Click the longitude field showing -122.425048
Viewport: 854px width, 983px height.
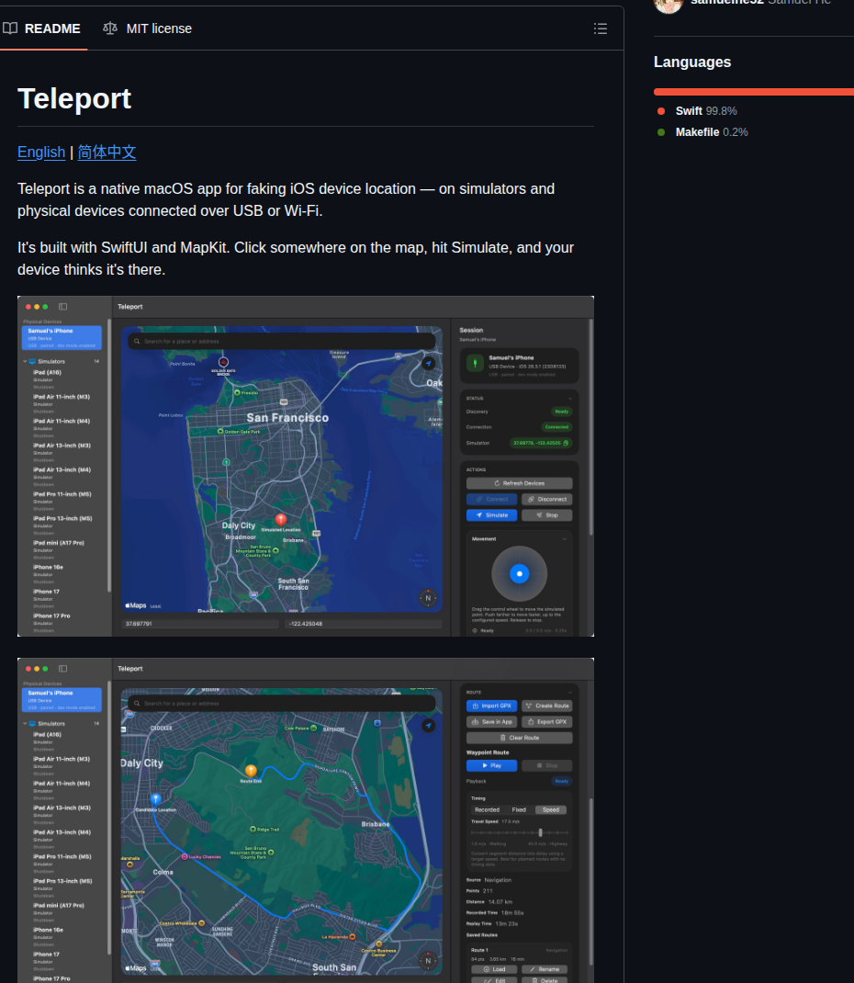click(x=364, y=624)
